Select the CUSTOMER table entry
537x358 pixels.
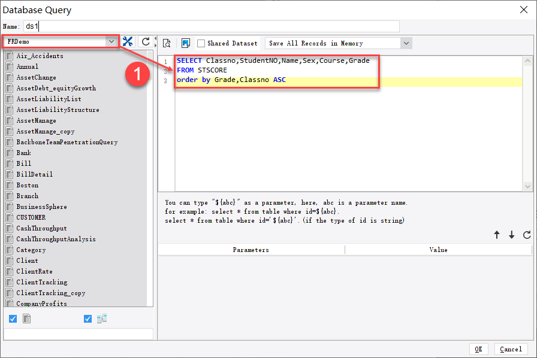coord(33,217)
